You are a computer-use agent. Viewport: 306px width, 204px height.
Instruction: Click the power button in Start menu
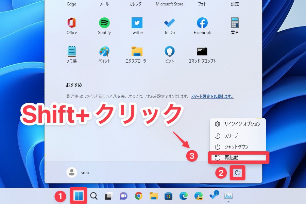tap(238, 173)
